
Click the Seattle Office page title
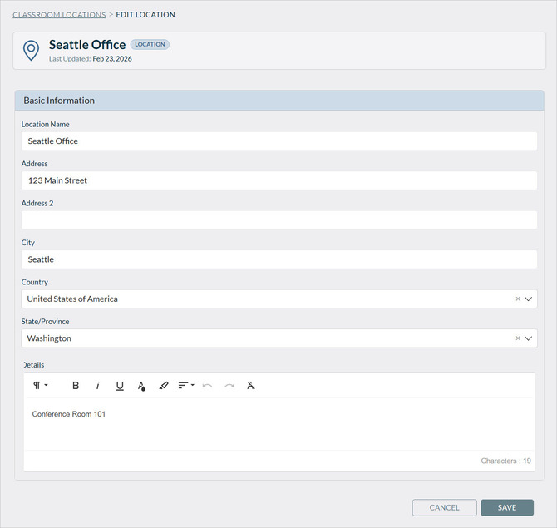(87, 45)
